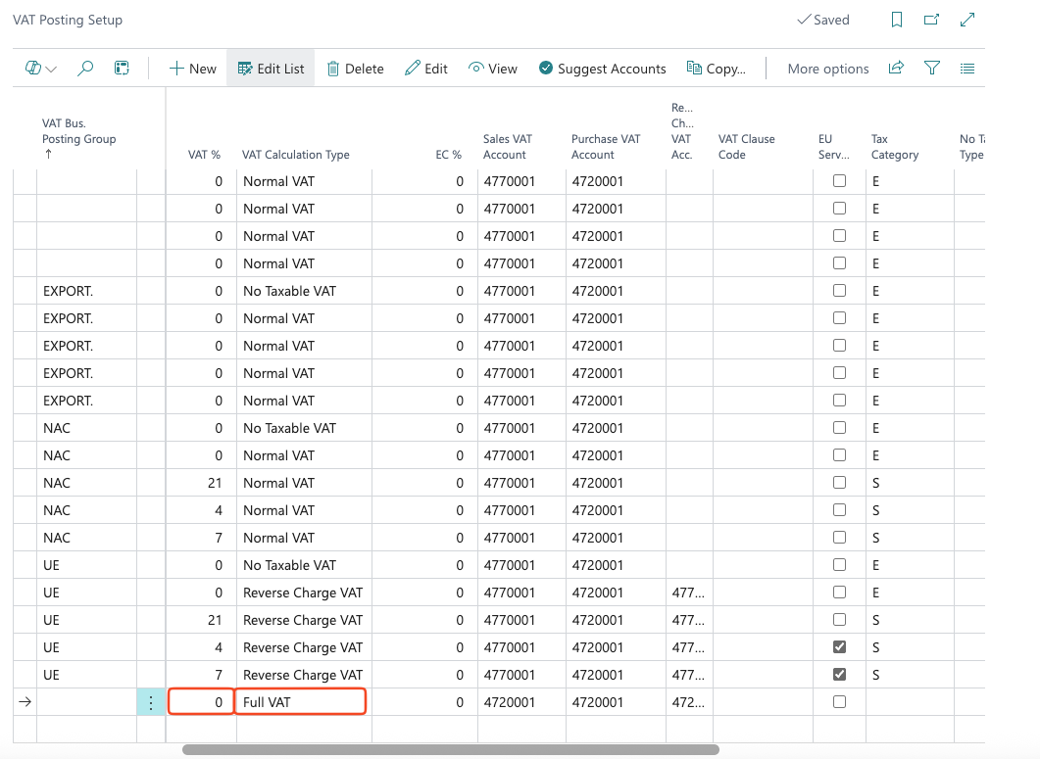Sort by VAT Bus. Posting Group header
The height and width of the screenshot is (759, 1040).
[79, 138]
